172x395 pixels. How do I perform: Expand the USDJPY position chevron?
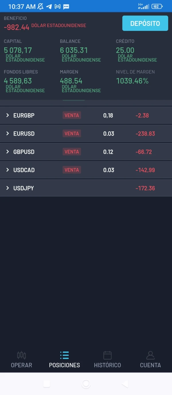point(8,188)
